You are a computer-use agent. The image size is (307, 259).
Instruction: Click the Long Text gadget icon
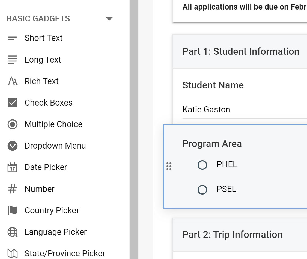pos(13,60)
